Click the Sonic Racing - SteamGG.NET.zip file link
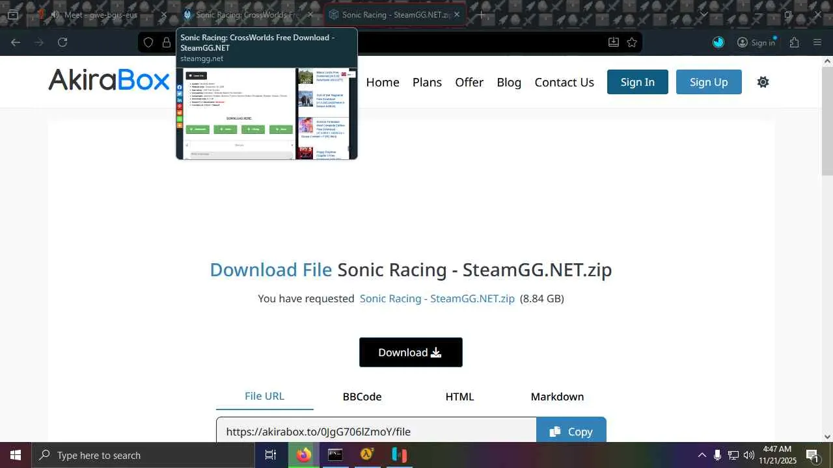The image size is (833, 468). click(437, 298)
